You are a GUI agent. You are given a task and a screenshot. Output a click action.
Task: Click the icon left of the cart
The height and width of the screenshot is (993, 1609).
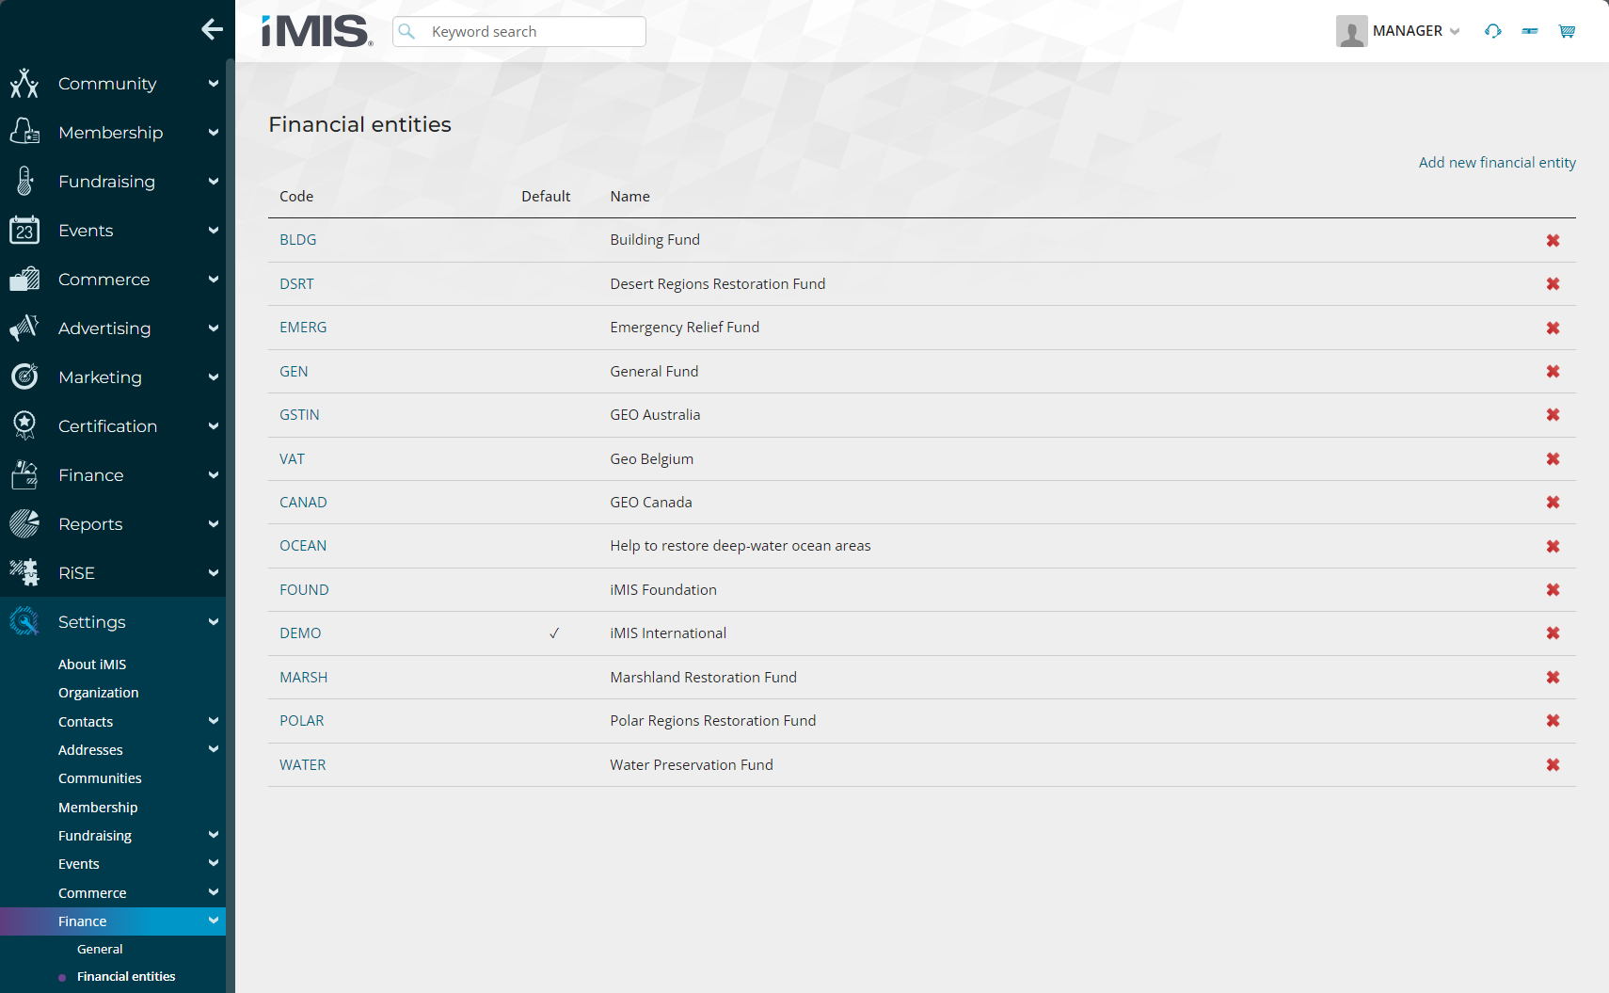(1530, 31)
